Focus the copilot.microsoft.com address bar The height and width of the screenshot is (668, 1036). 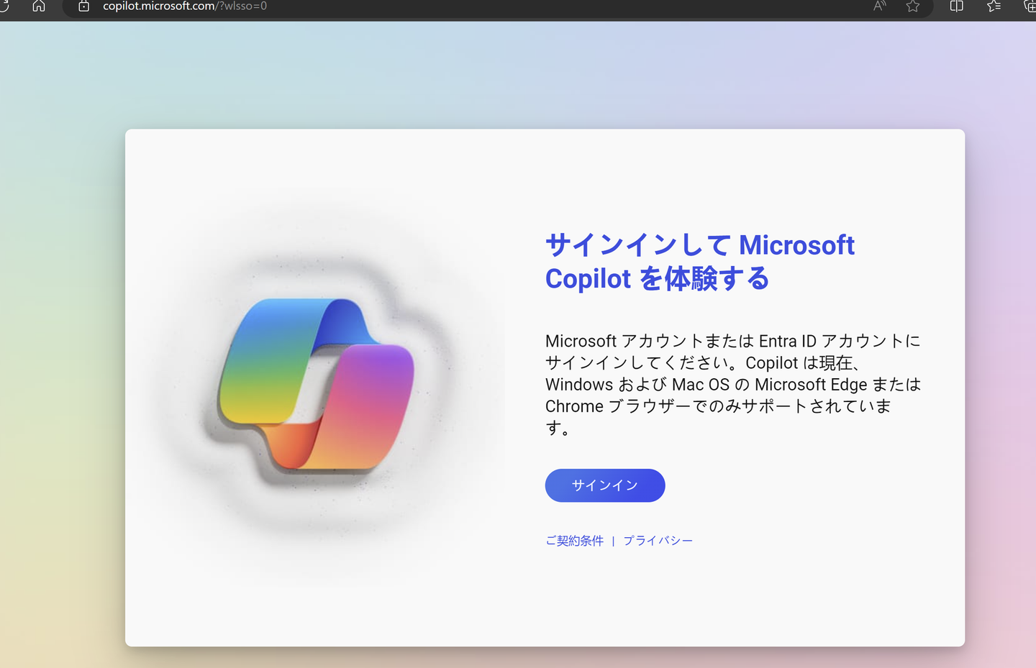point(496,6)
